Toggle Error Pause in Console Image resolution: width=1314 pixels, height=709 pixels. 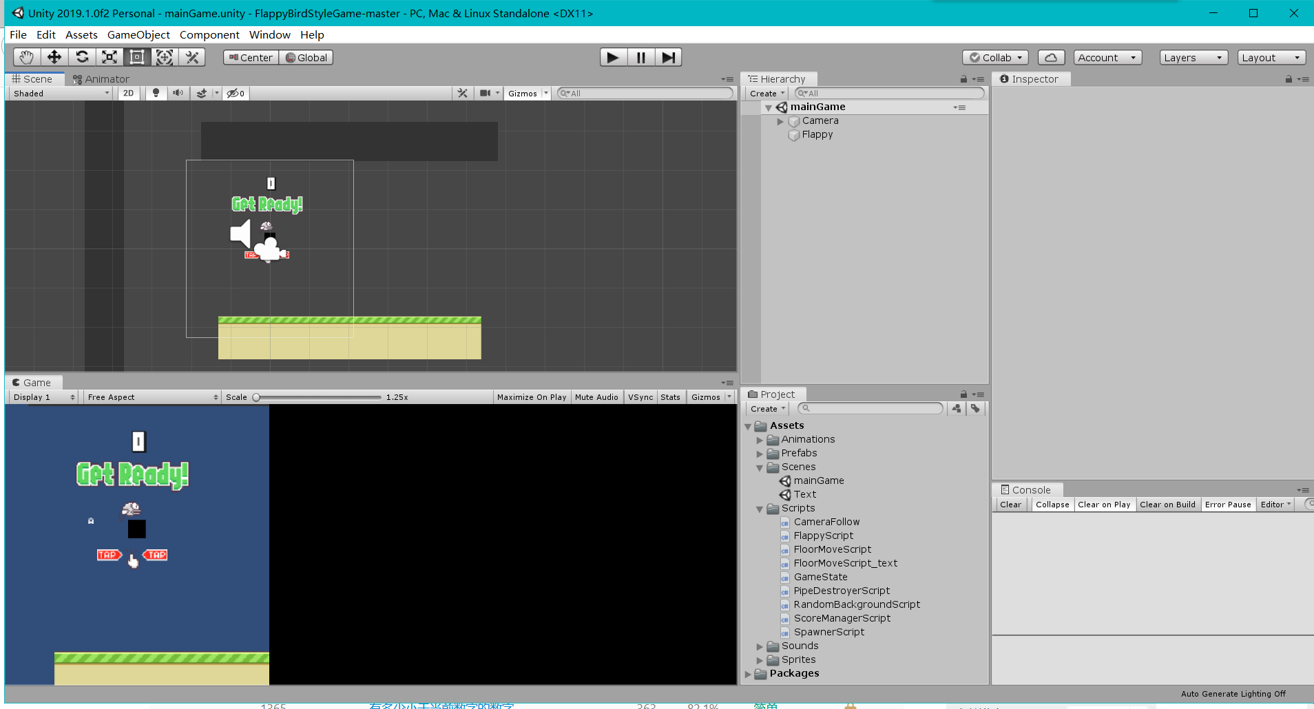coord(1228,505)
